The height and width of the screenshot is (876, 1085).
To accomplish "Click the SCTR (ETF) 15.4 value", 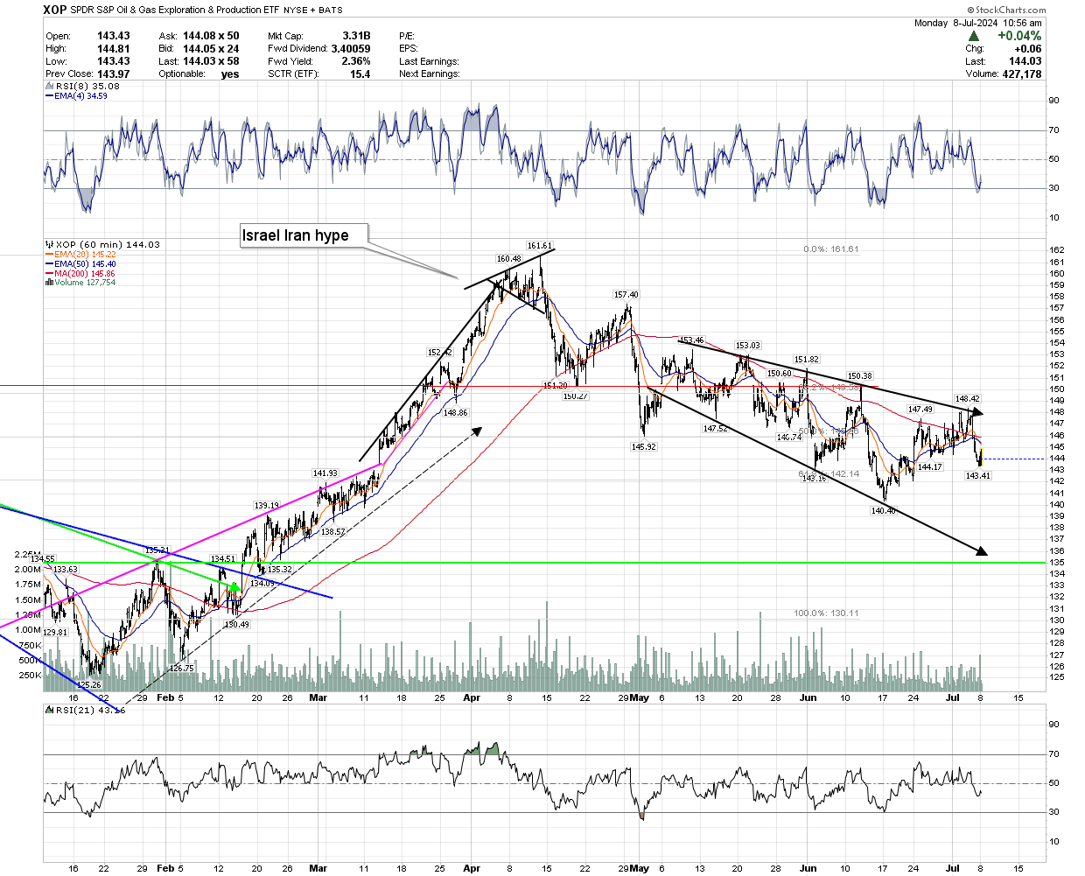I will pyautogui.click(x=360, y=74).
